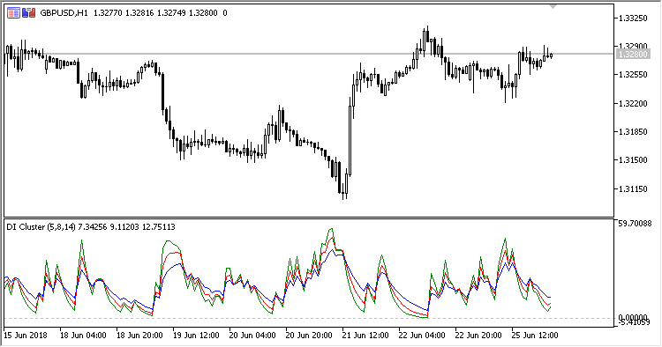The image size is (662, 347).
Task: Click the highest candlestick near 1.33250
Action: click(428, 33)
